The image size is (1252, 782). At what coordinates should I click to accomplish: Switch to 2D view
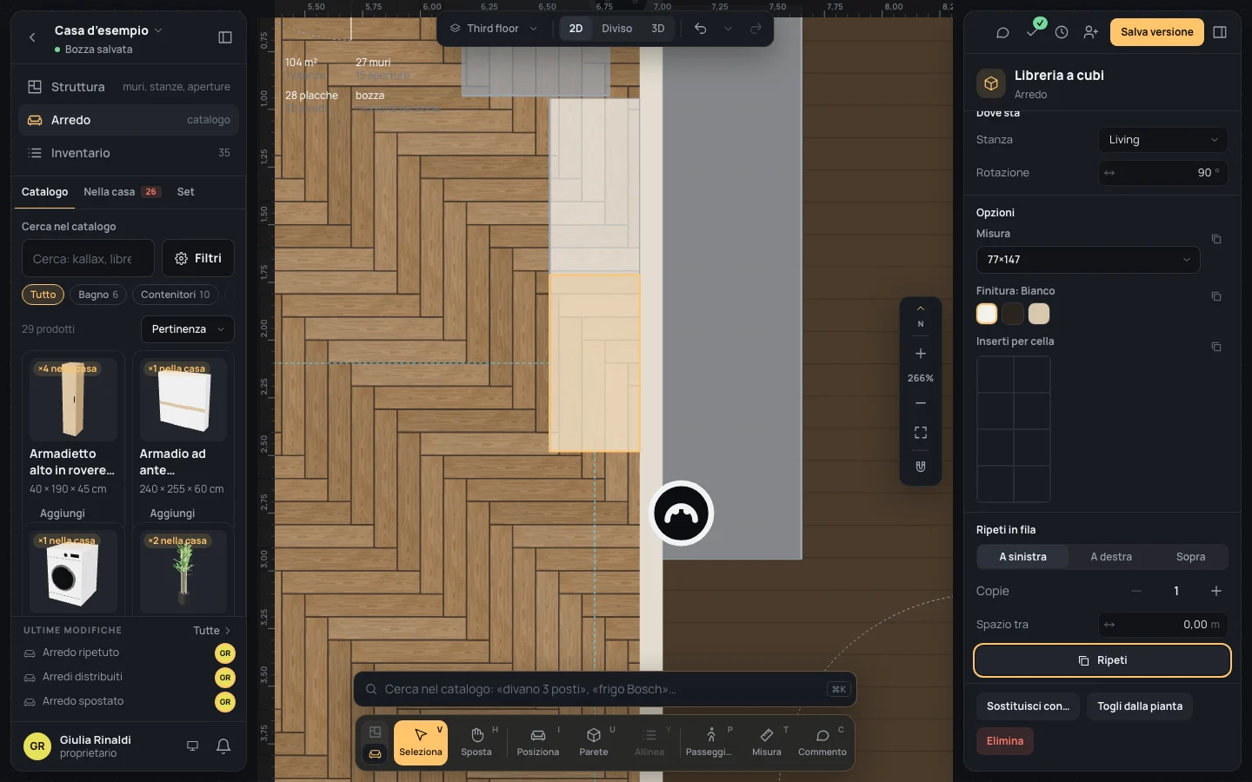pyautogui.click(x=576, y=29)
